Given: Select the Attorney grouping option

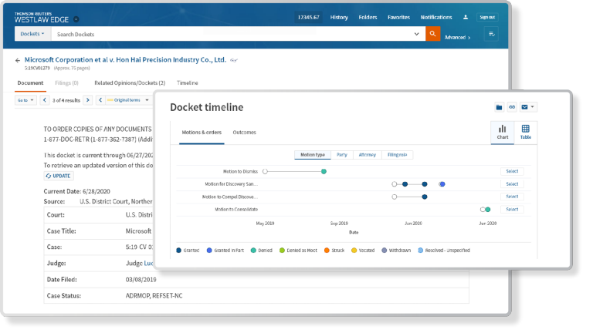Looking at the screenshot, I should [367, 155].
